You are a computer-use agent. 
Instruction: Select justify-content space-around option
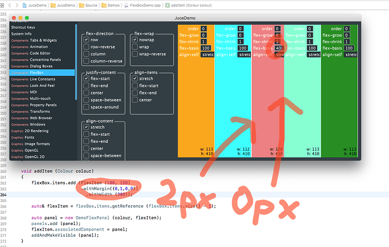[101, 107]
